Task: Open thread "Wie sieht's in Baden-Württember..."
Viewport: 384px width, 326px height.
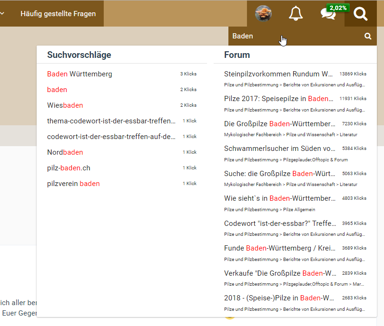Action: 279,198
